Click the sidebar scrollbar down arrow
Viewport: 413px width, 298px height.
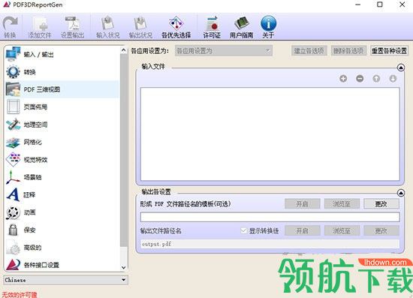[124, 267]
